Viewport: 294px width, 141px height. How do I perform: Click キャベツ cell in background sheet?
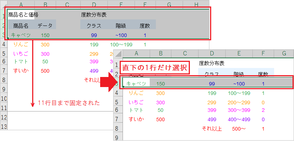(x=21, y=35)
